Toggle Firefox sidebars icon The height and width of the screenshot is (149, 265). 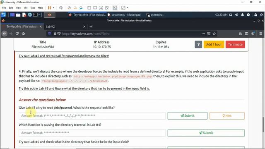(x=247, y=34)
